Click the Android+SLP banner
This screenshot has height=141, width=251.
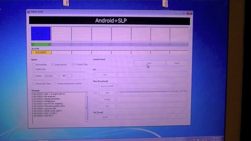(x=109, y=21)
